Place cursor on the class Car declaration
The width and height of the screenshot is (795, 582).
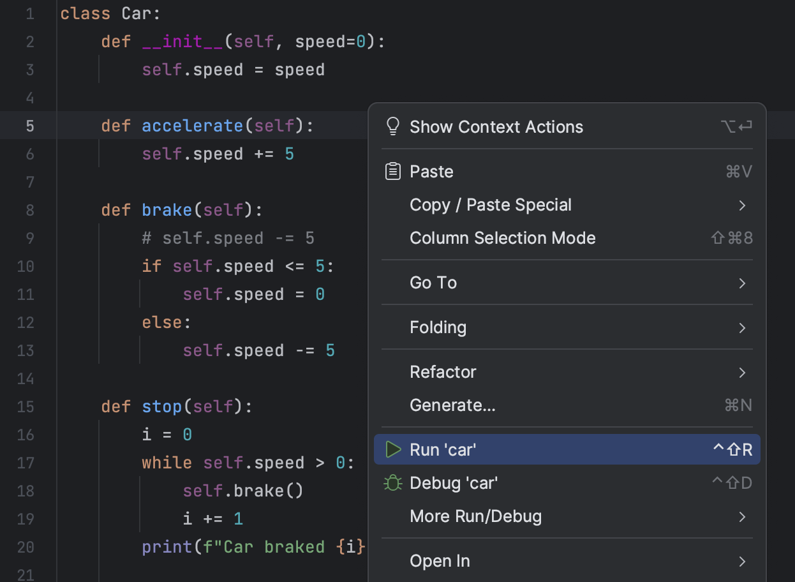pos(111,14)
